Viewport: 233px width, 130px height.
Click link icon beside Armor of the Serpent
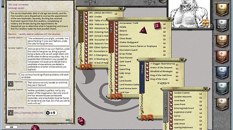147,68
